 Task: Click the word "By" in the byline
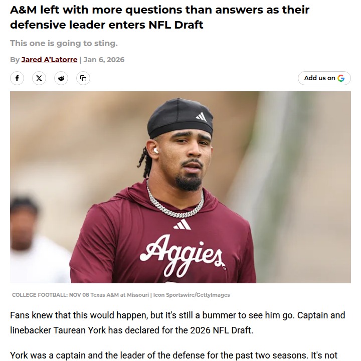click(15, 60)
